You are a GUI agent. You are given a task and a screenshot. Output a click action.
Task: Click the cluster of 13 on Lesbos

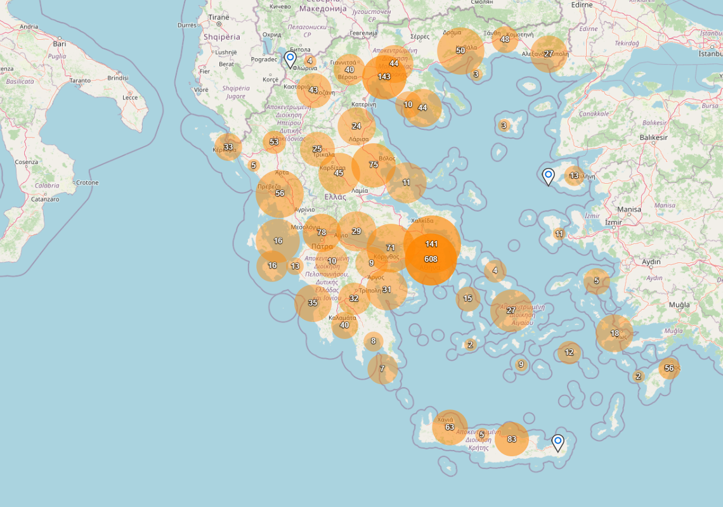click(x=574, y=174)
